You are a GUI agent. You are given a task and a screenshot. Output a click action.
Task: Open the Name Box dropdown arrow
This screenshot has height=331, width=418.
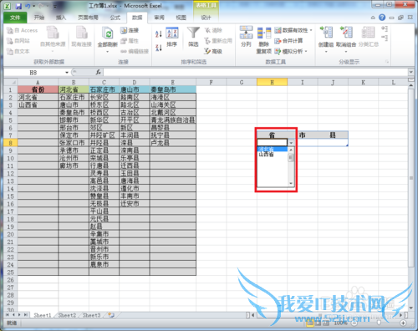point(67,73)
